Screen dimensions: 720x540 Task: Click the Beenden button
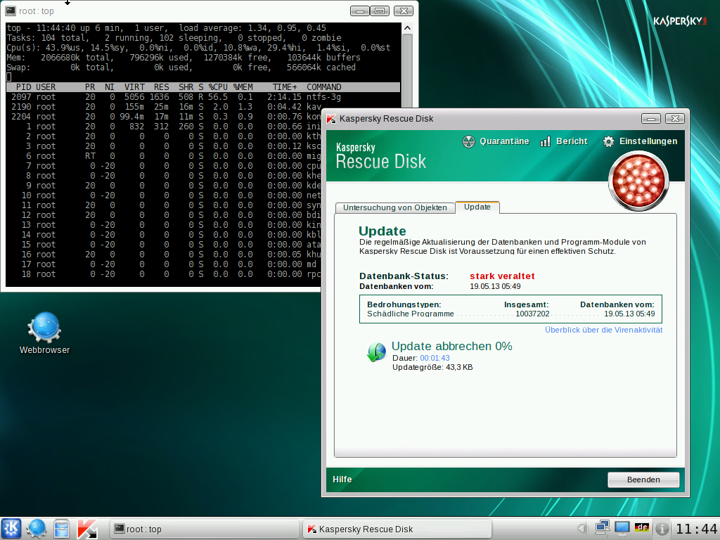pyautogui.click(x=643, y=480)
